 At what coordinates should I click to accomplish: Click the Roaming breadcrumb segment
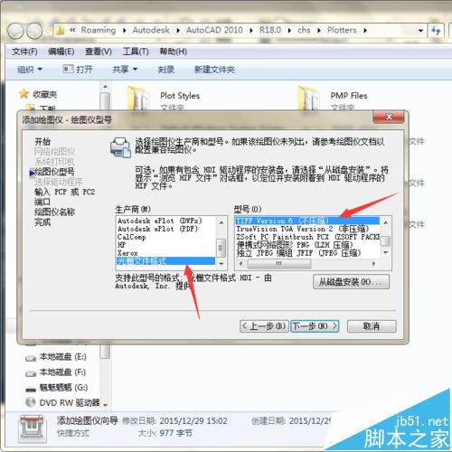tap(99, 30)
